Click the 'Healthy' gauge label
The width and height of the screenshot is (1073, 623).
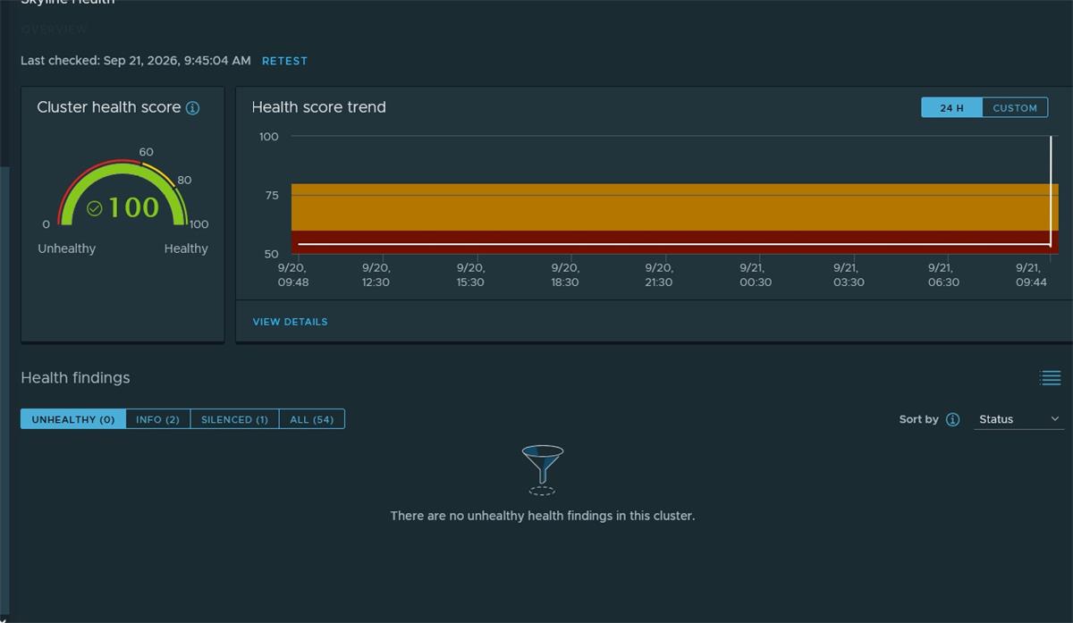click(x=186, y=248)
